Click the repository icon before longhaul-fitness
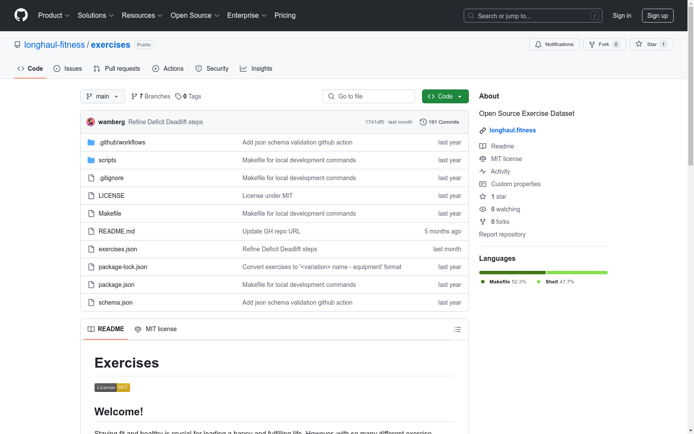Viewport: 694px width, 434px height. 17,45
